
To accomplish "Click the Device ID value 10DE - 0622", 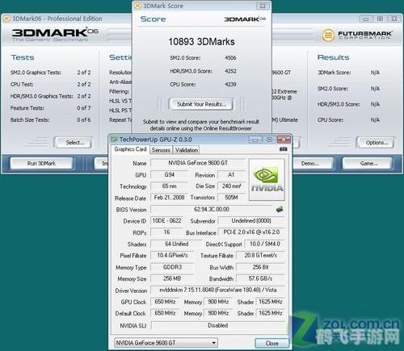I will [x=166, y=220].
